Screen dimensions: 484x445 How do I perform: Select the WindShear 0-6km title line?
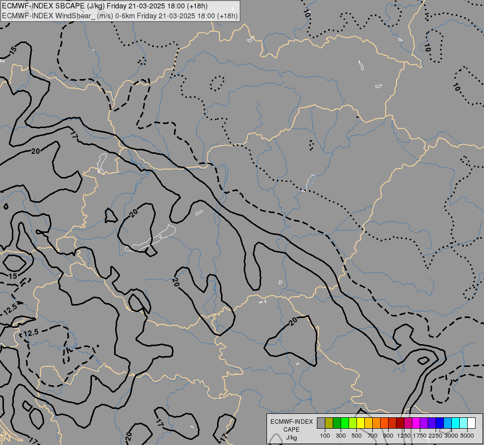point(120,16)
